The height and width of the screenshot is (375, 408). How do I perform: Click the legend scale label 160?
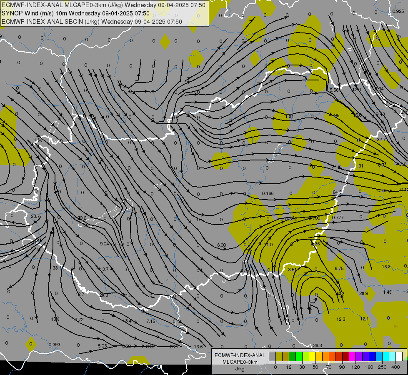pos(369,367)
